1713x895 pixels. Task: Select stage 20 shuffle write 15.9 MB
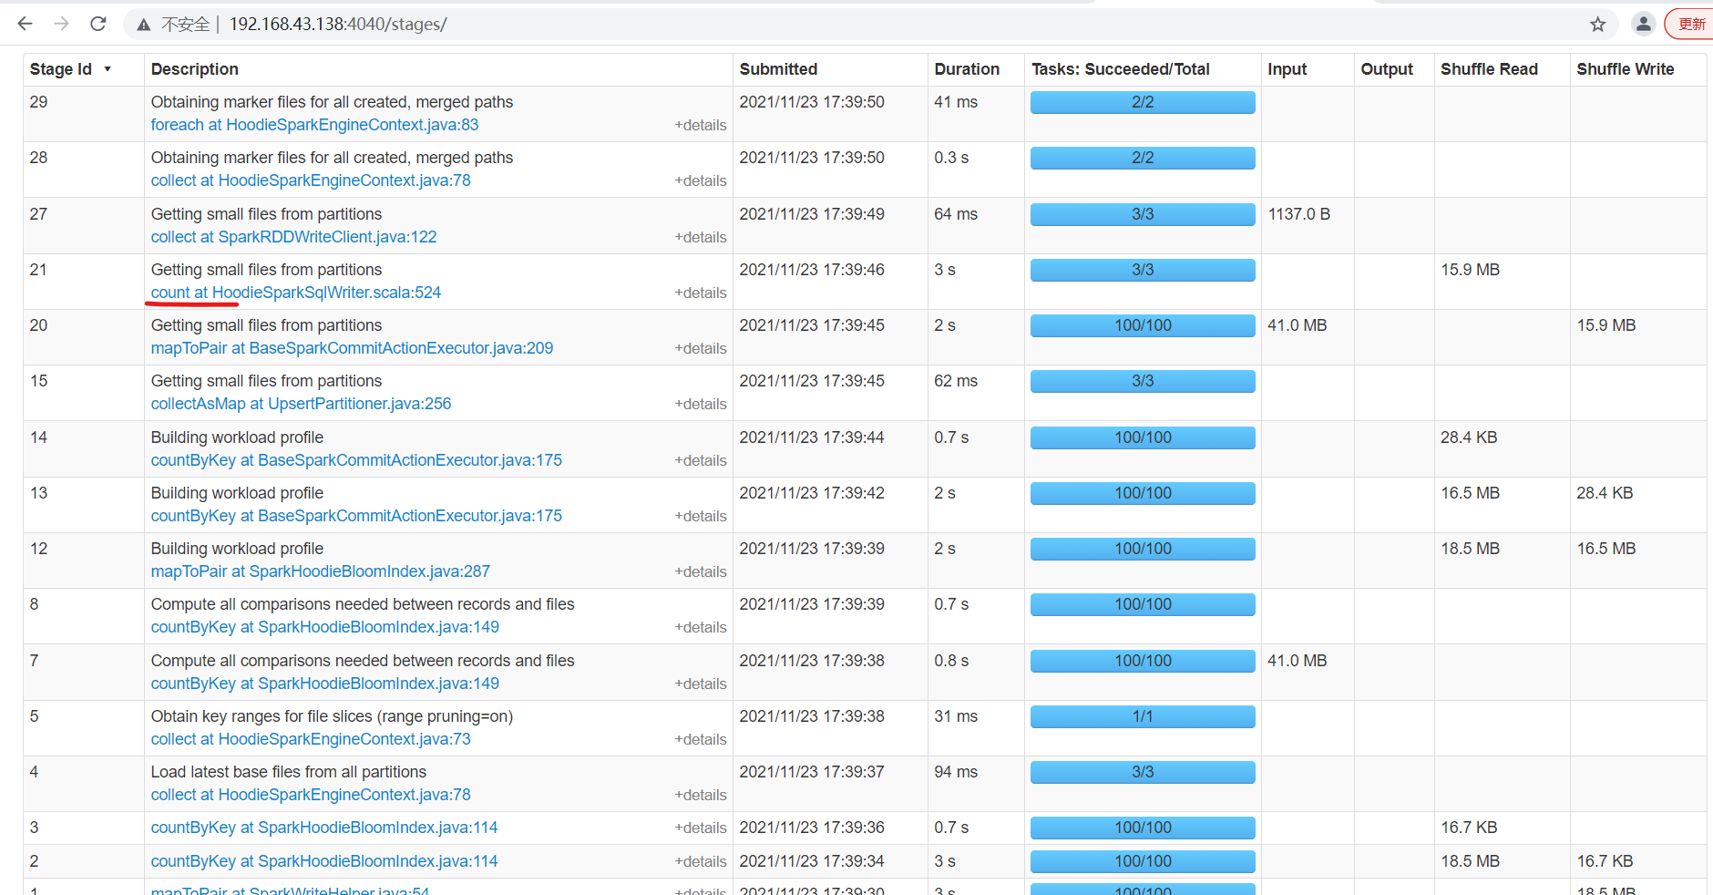[x=1605, y=325]
